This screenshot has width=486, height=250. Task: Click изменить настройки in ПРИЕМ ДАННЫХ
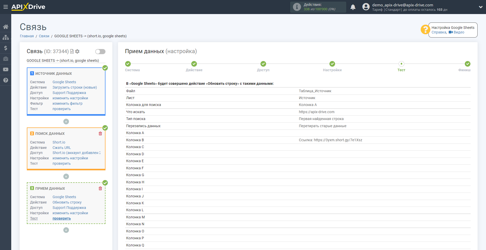pyautogui.click(x=70, y=213)
